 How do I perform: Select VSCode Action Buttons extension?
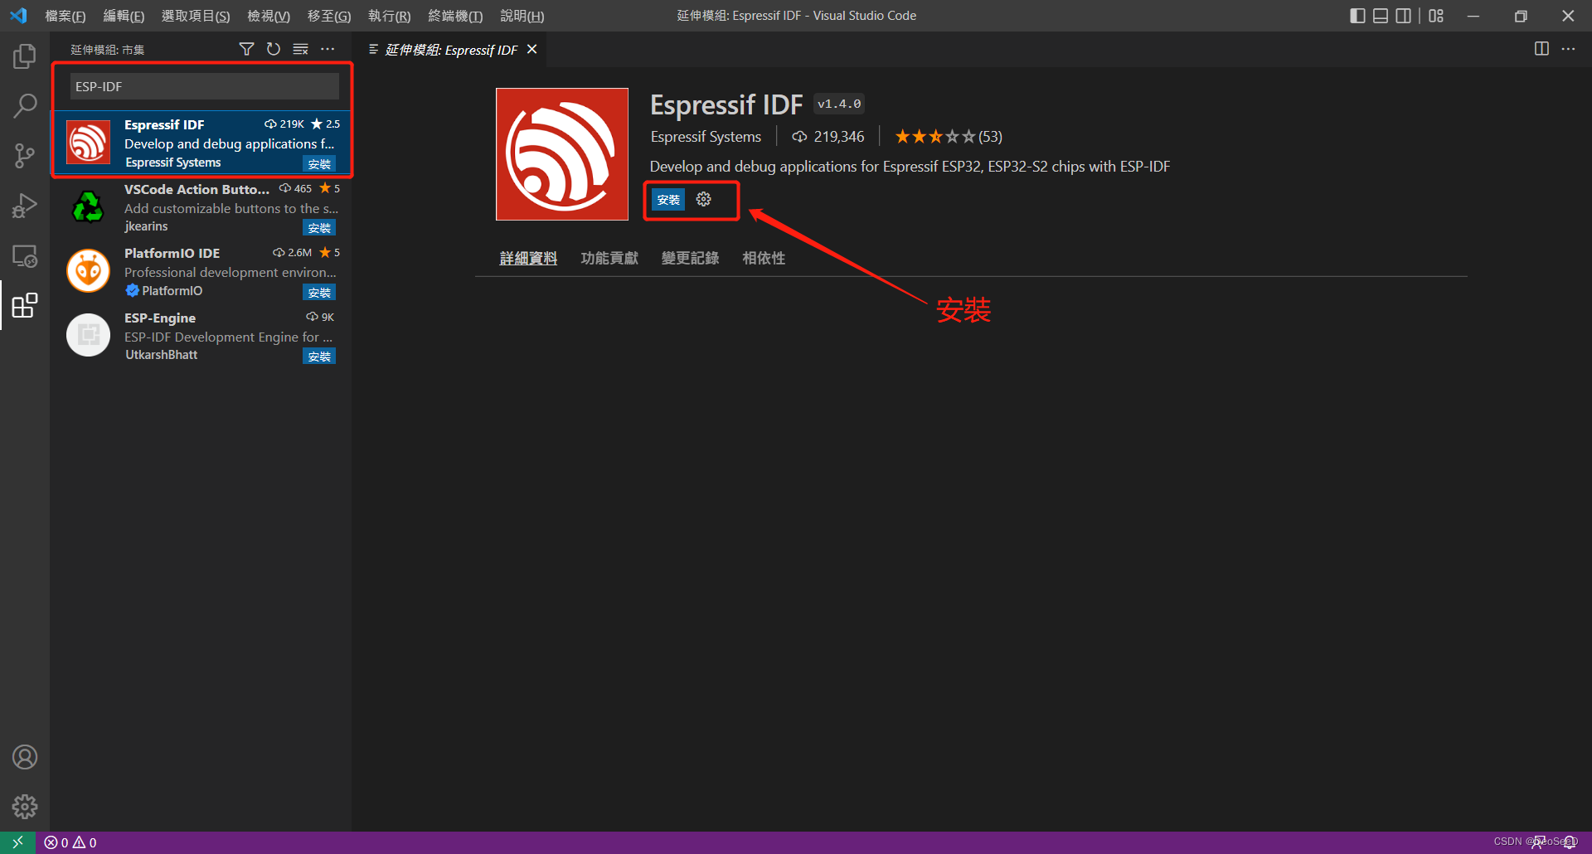[201, 207]
